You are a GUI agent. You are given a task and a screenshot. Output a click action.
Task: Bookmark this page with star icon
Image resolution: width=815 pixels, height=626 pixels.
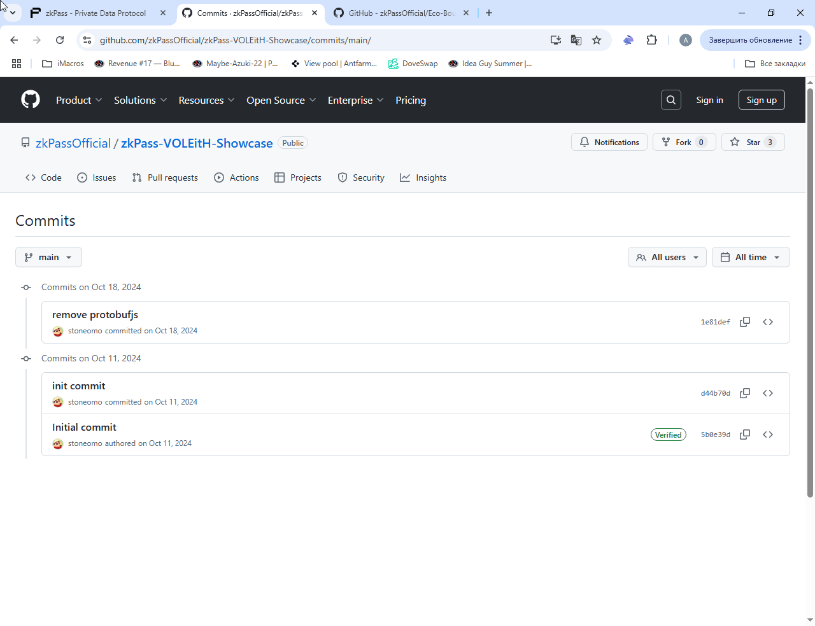click(x=597, y=40)
